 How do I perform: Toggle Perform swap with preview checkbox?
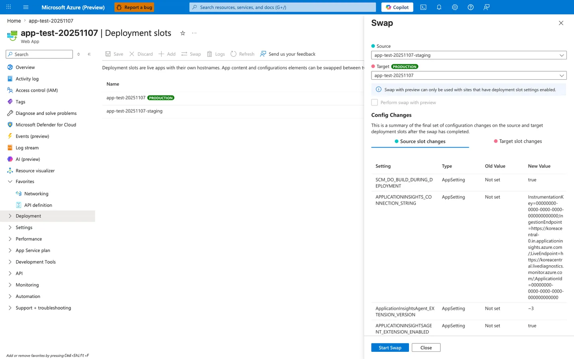[x=374, y=103]
